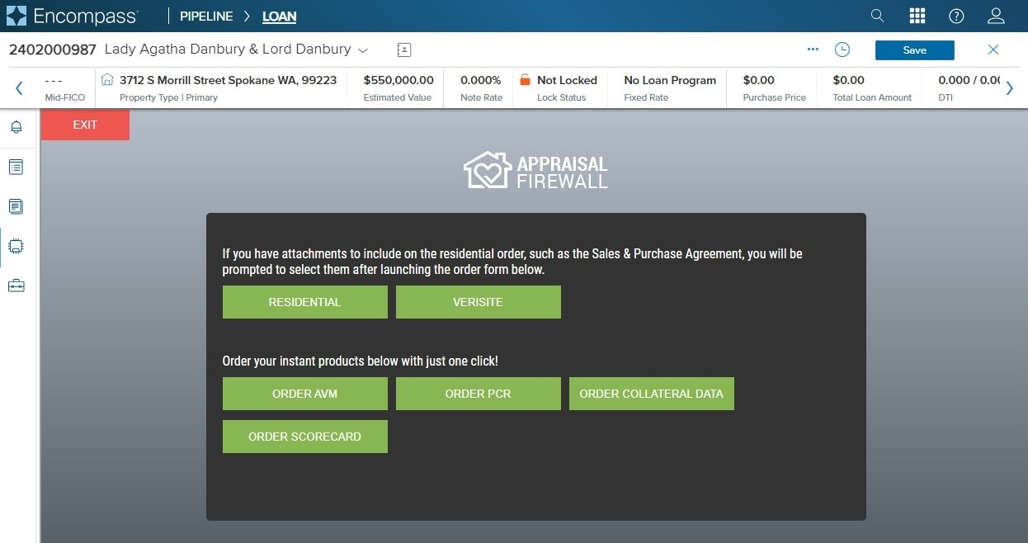Open the forms list sidebar icon
1028x543 pixels.
pyautogui.click(x=17, y=167)
